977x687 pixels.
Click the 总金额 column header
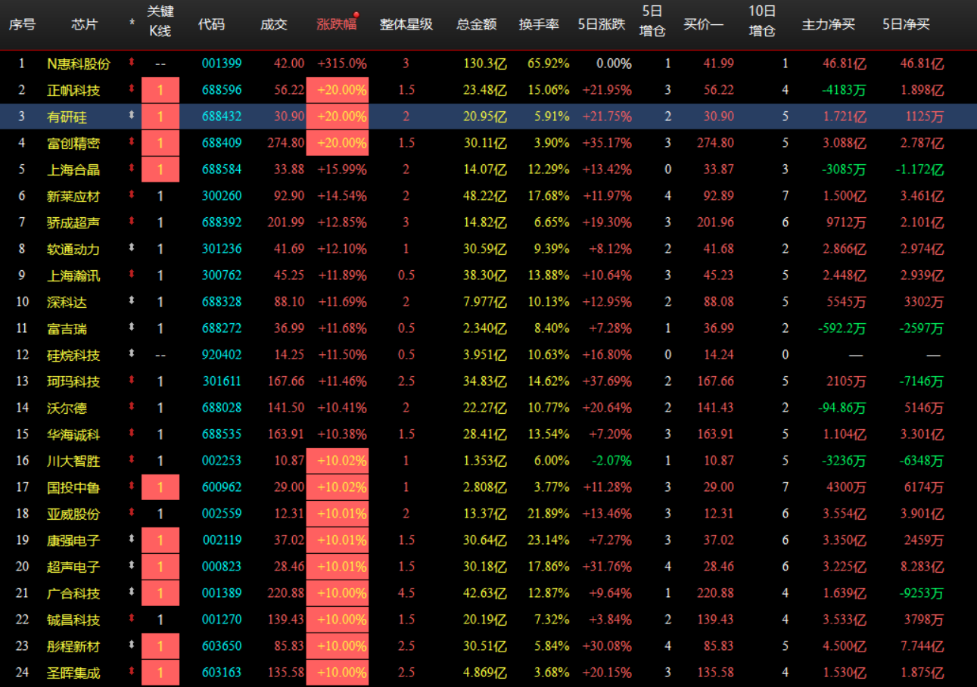coord(477,24)
